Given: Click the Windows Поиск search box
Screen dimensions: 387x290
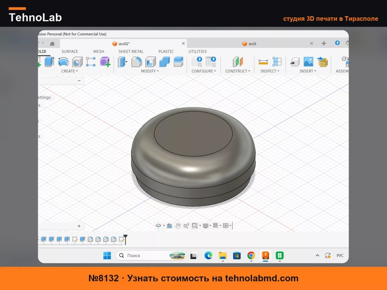Looking at the screenshot, I should (151, 255).
